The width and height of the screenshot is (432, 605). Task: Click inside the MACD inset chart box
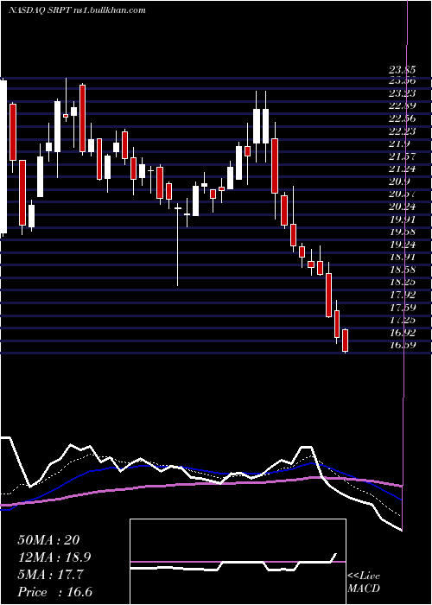pyautogui.click(x=238, y=562)
